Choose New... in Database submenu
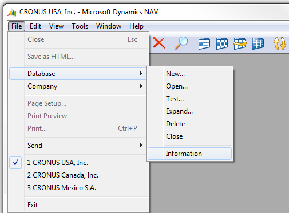This screenshot has width=289, height=213. click(189, 74)
